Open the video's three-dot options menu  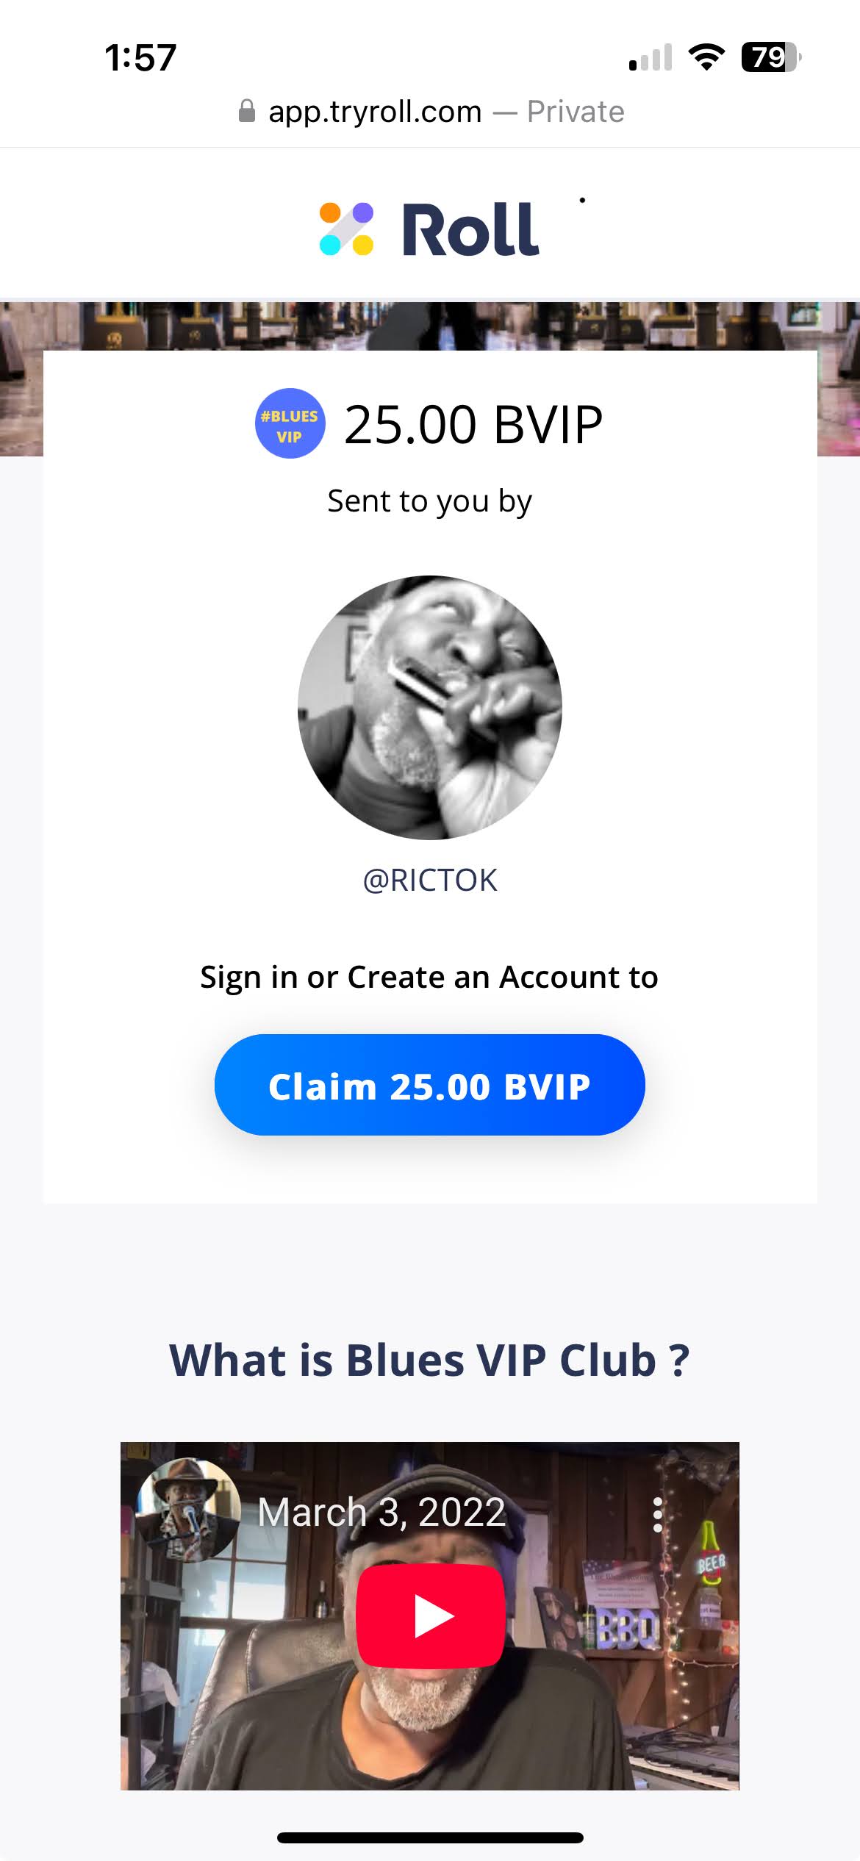658,1514
